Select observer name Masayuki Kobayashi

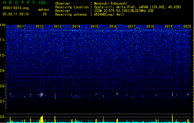[111, 3]
